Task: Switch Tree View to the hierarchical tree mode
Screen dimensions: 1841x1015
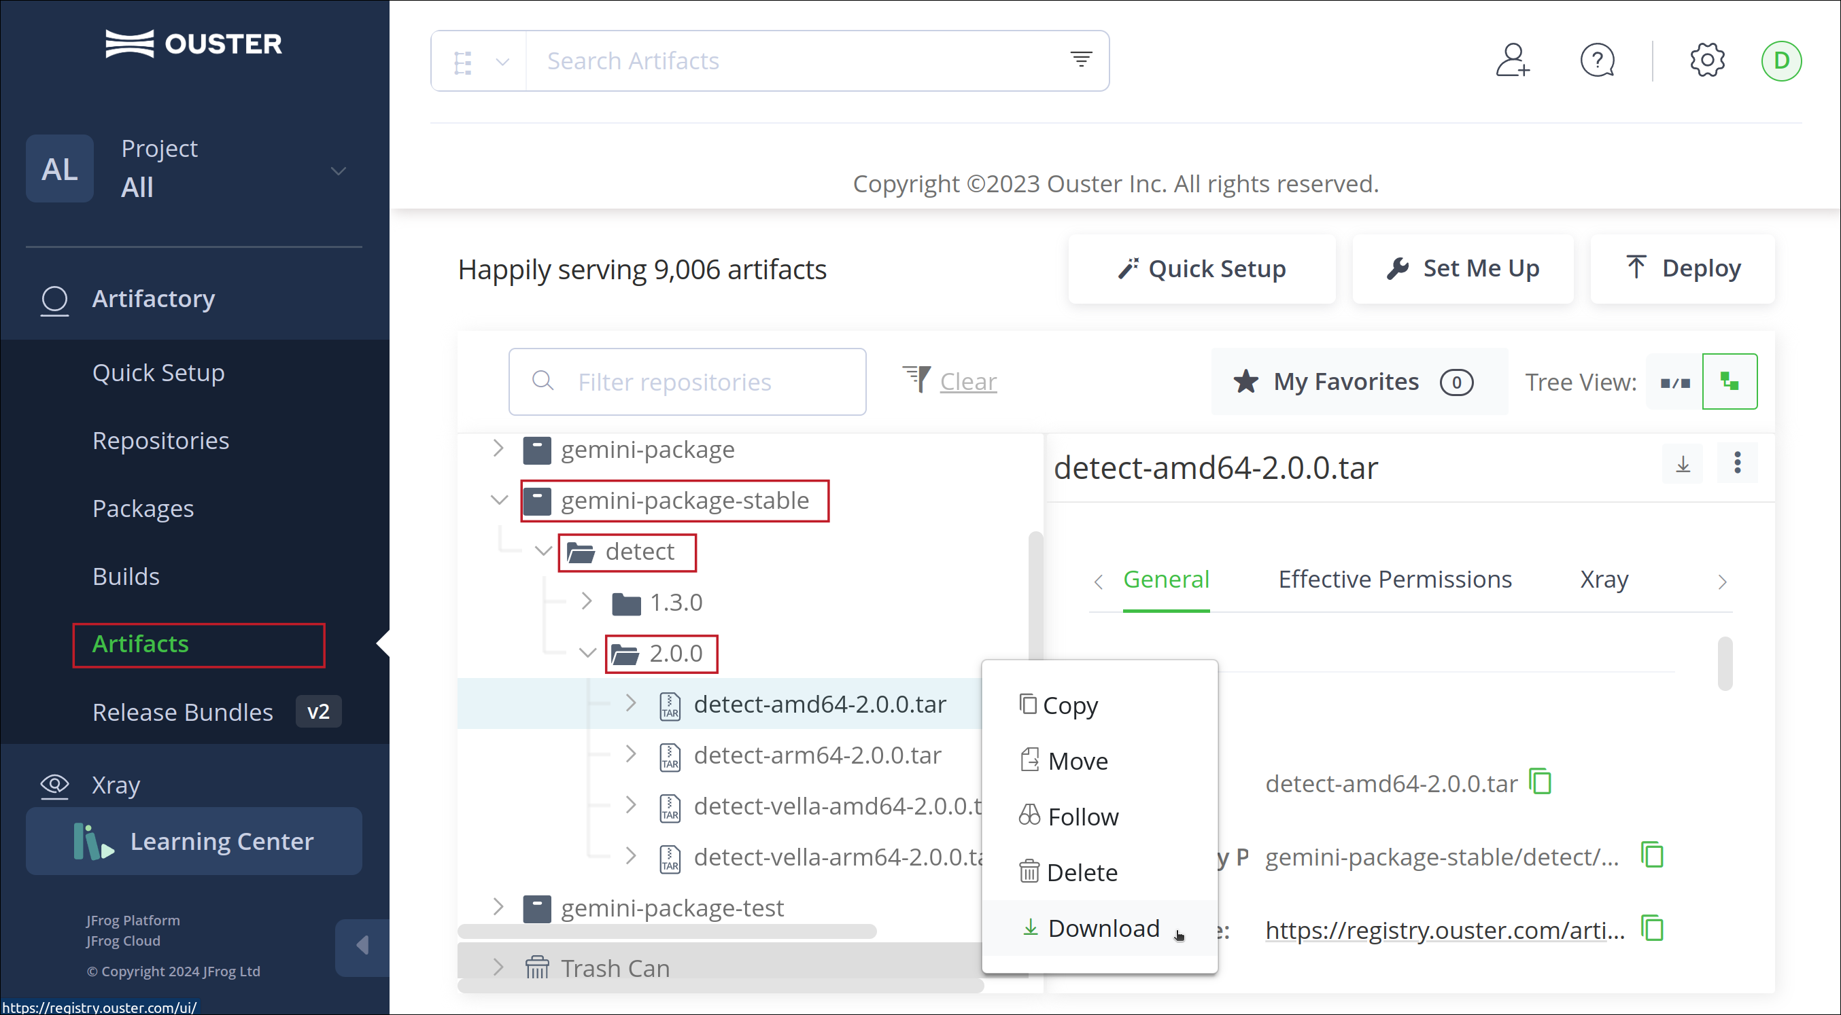Action: [1730, 381]
